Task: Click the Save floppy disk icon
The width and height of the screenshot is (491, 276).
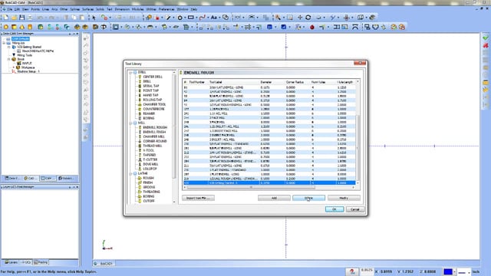Action: 22,18
